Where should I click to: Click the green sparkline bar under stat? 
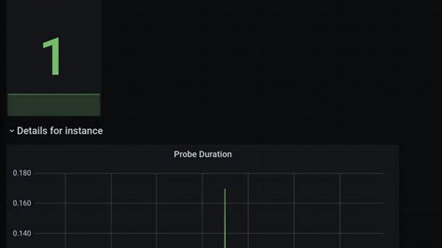pos(54,105)
